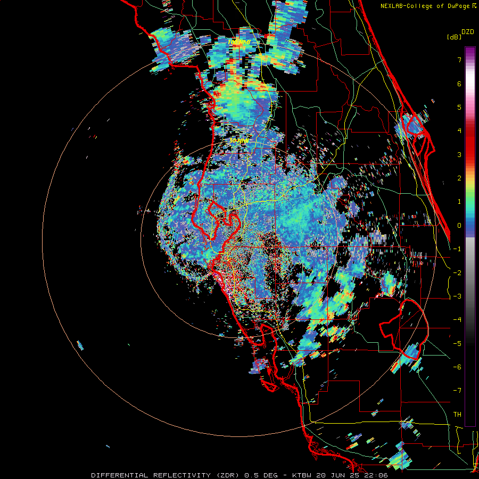Click the DZD product label

tap(468, 32)
